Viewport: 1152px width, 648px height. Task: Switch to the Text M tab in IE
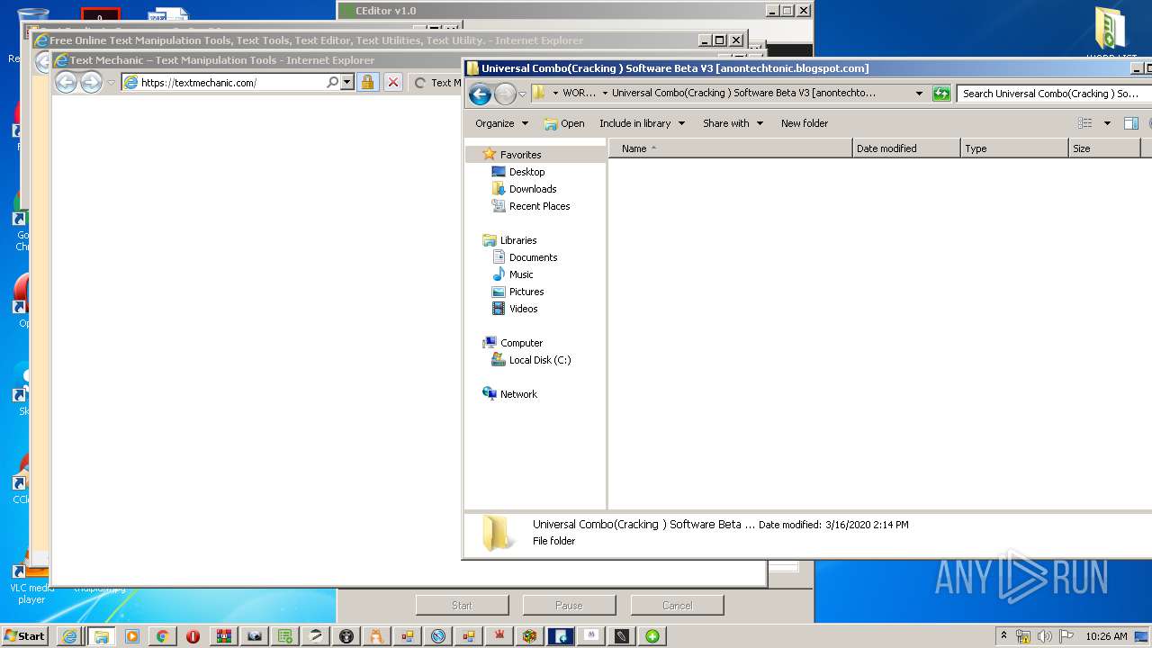437,83
